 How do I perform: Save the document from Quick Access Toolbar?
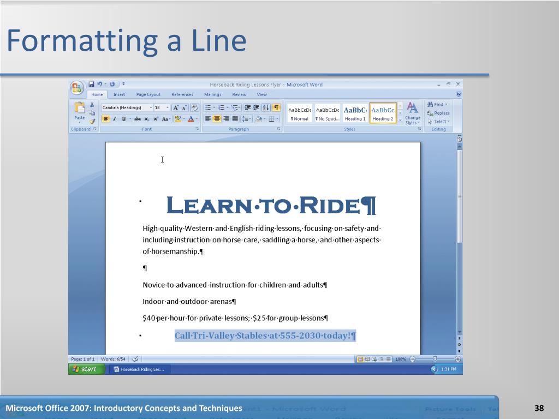point(91,84)
